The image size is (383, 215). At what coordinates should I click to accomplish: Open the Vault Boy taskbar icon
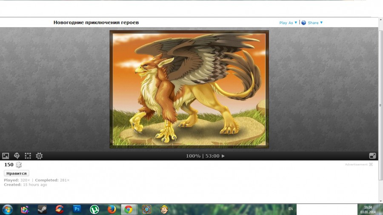tap(164, 209)
